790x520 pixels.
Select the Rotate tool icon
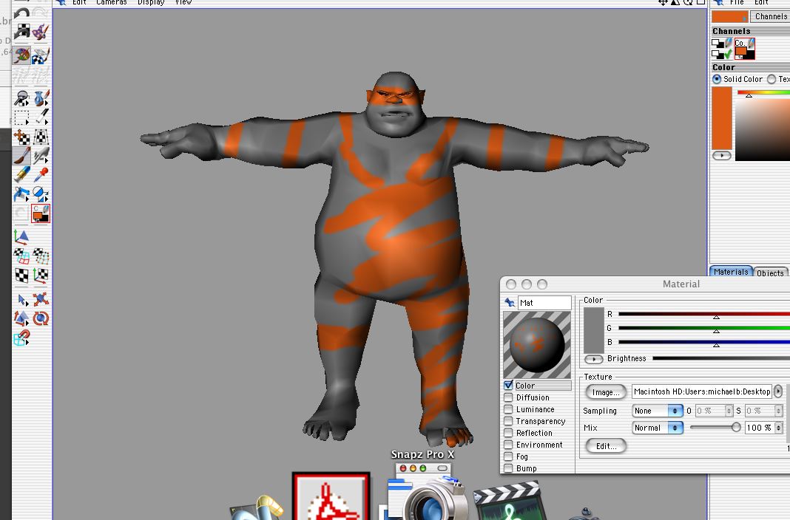tap(40, 318)
